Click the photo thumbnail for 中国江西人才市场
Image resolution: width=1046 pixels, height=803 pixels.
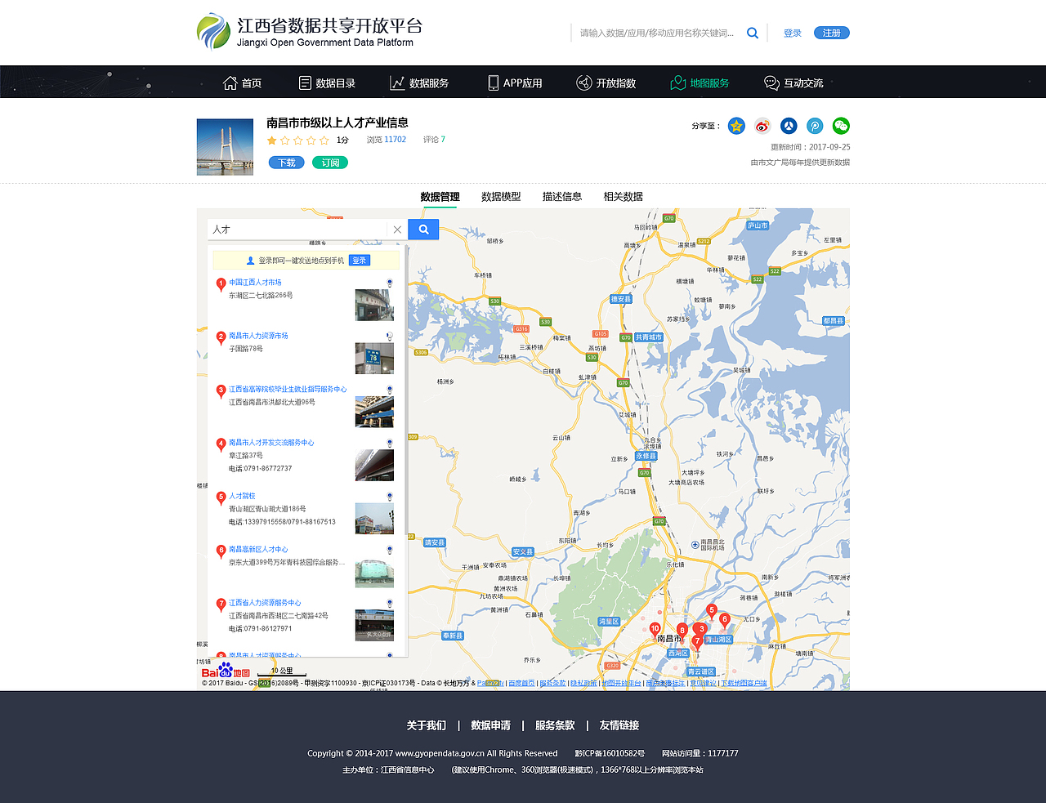(x=374, y=306)
